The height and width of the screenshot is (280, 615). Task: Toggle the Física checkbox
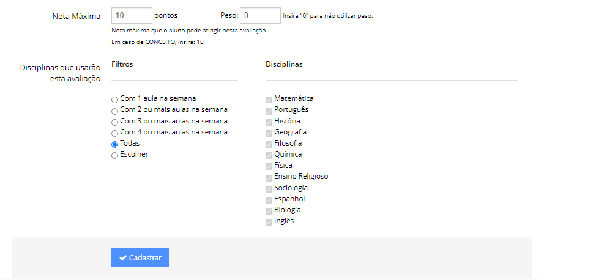269,166
